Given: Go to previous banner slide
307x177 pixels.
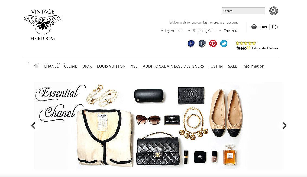Looking at the screenshot, I should [x=33, y=126].
